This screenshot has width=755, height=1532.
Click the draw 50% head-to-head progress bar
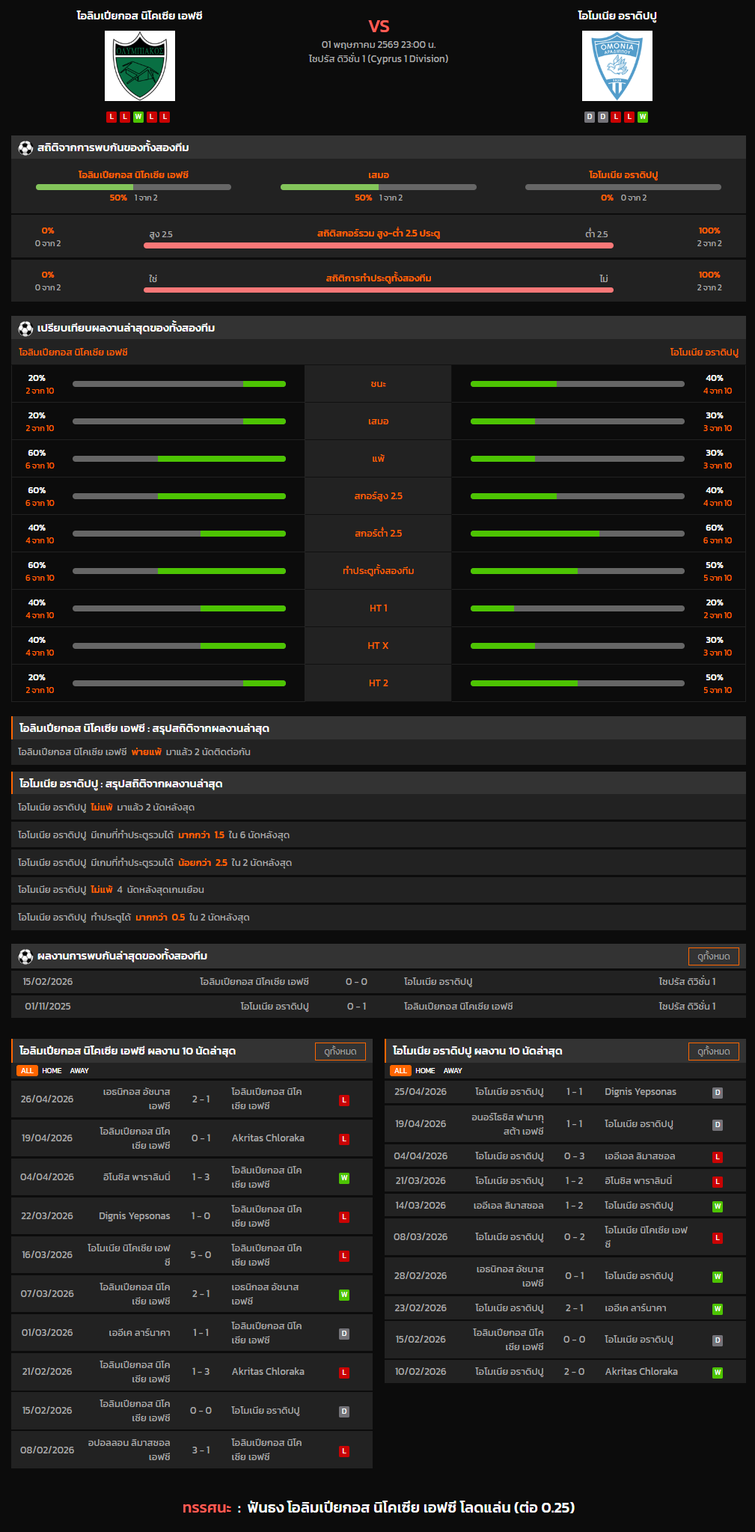(379, 187)
